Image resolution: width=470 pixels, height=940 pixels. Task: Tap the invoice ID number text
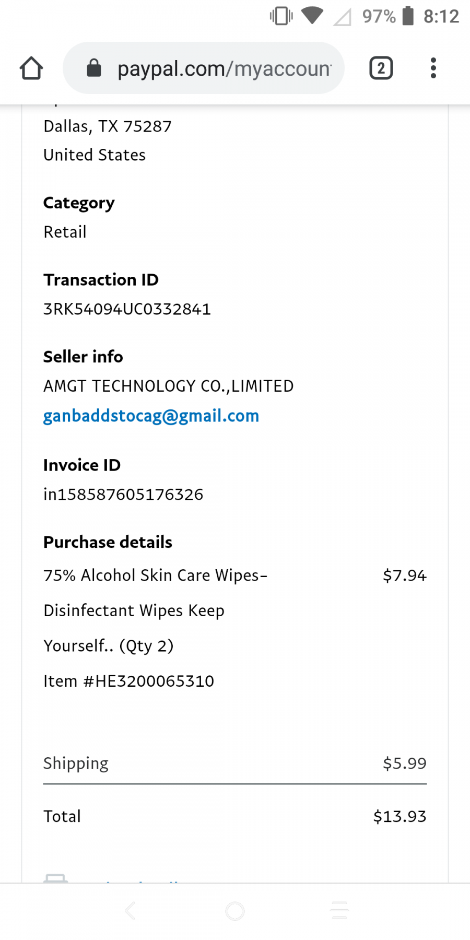[123, 494]
